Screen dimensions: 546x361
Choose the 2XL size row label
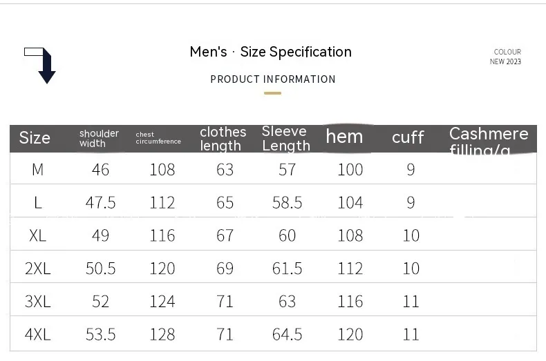pyautogui.click(x=38, y=269)
